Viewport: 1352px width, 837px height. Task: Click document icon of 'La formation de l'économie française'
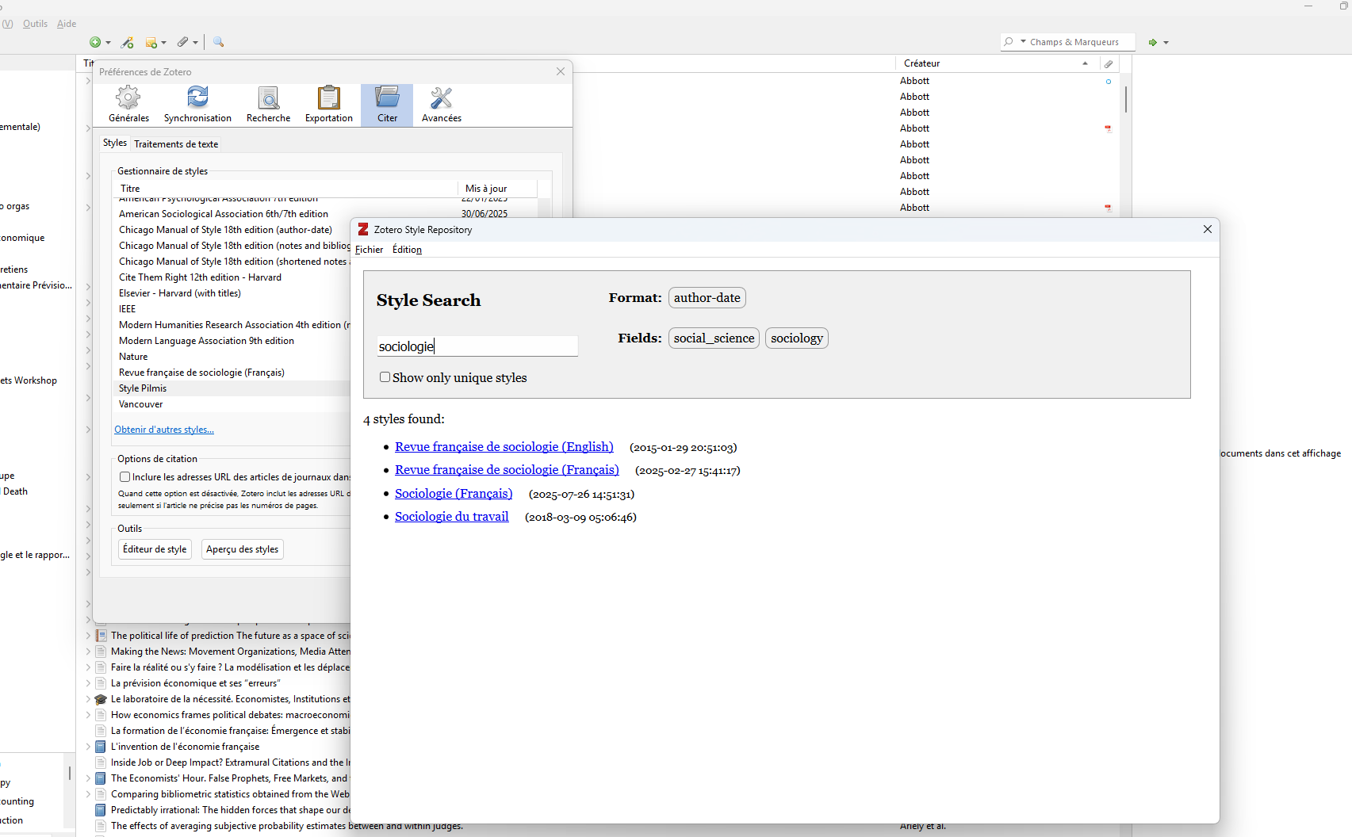(101, 731)
